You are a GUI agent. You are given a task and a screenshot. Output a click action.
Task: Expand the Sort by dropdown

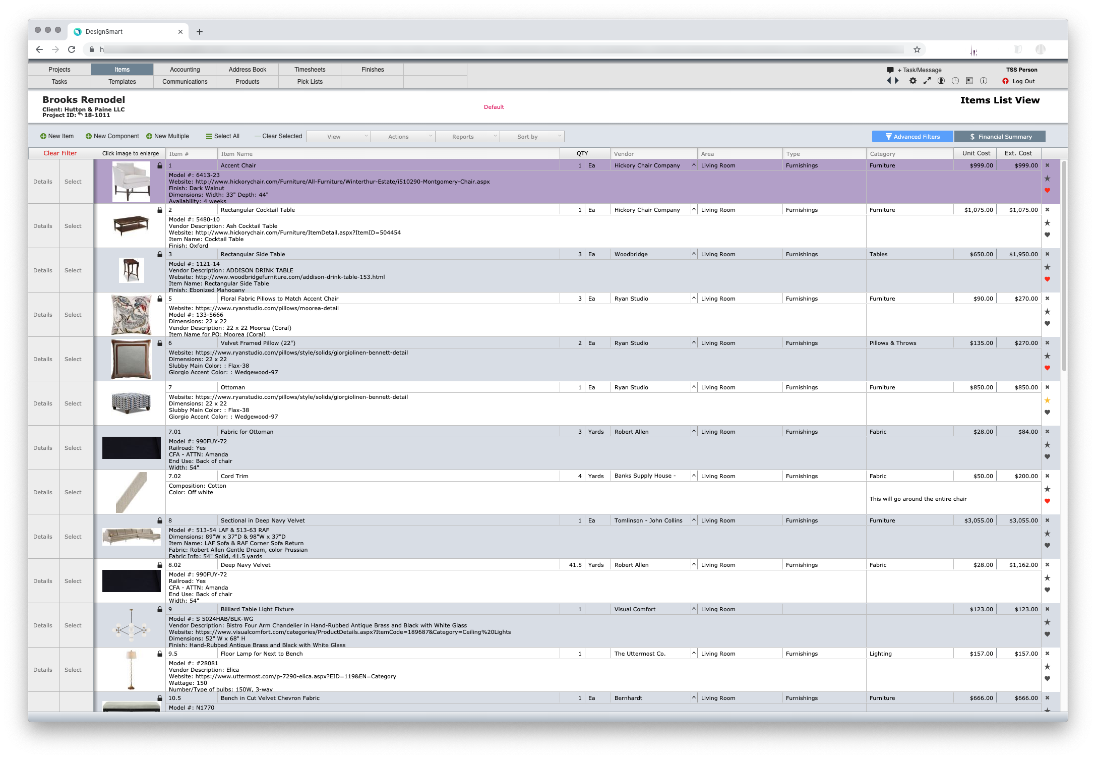[532, 137]
